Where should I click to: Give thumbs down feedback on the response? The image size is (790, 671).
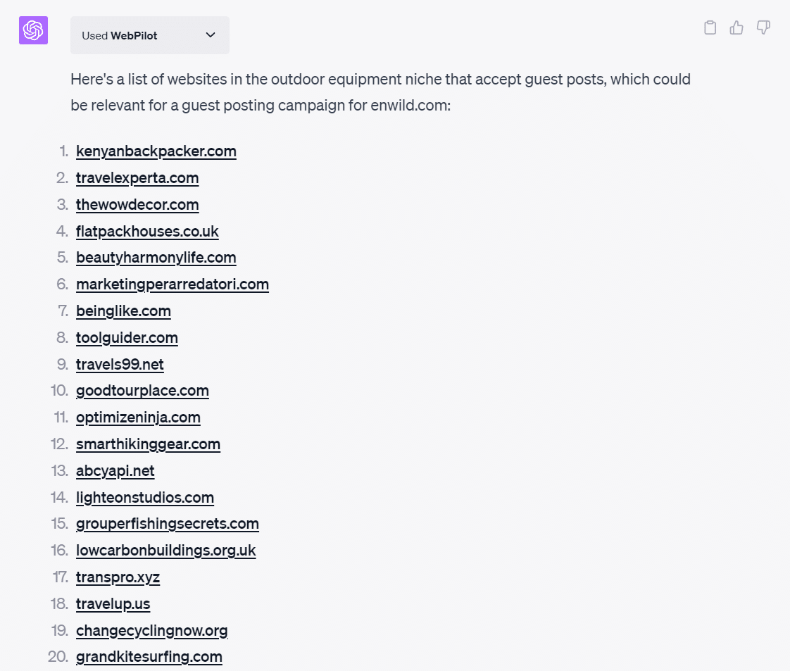click(x=763, y=27)
